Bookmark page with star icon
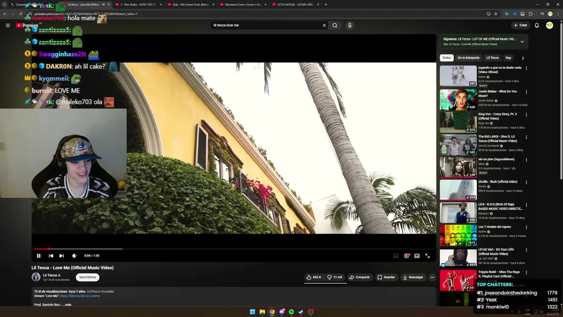The height and width of the screenshot is (317, 563). (496, 14)
